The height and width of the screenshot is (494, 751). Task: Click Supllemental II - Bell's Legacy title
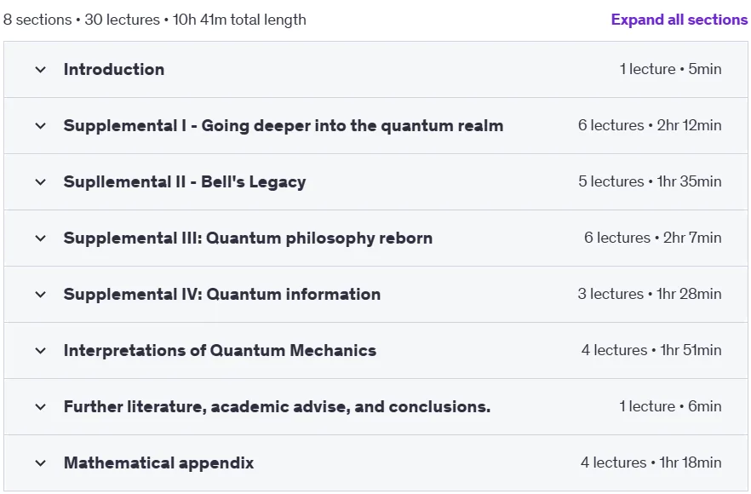(185, 182)
